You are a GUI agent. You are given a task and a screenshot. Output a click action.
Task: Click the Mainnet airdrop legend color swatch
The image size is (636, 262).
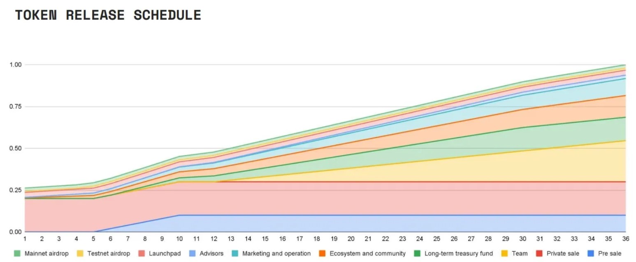pyautogui.click(x=17, y=253)
